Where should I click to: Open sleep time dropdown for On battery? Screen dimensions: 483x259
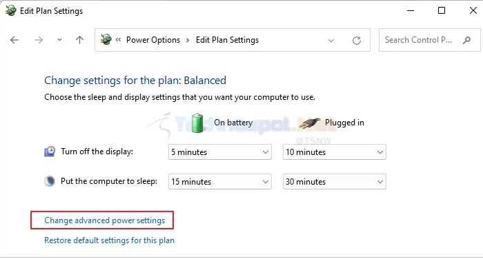click(x=220, y=181)
